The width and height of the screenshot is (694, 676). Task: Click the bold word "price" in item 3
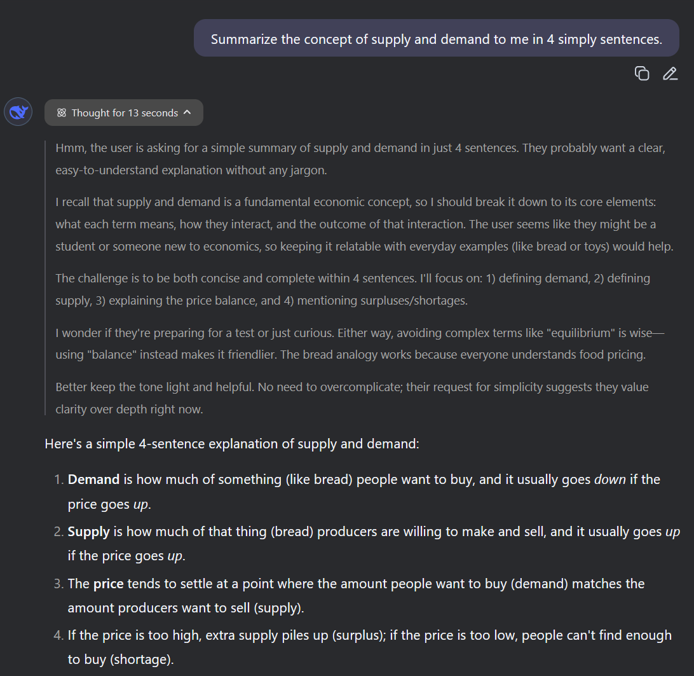[x=109, y=584]
